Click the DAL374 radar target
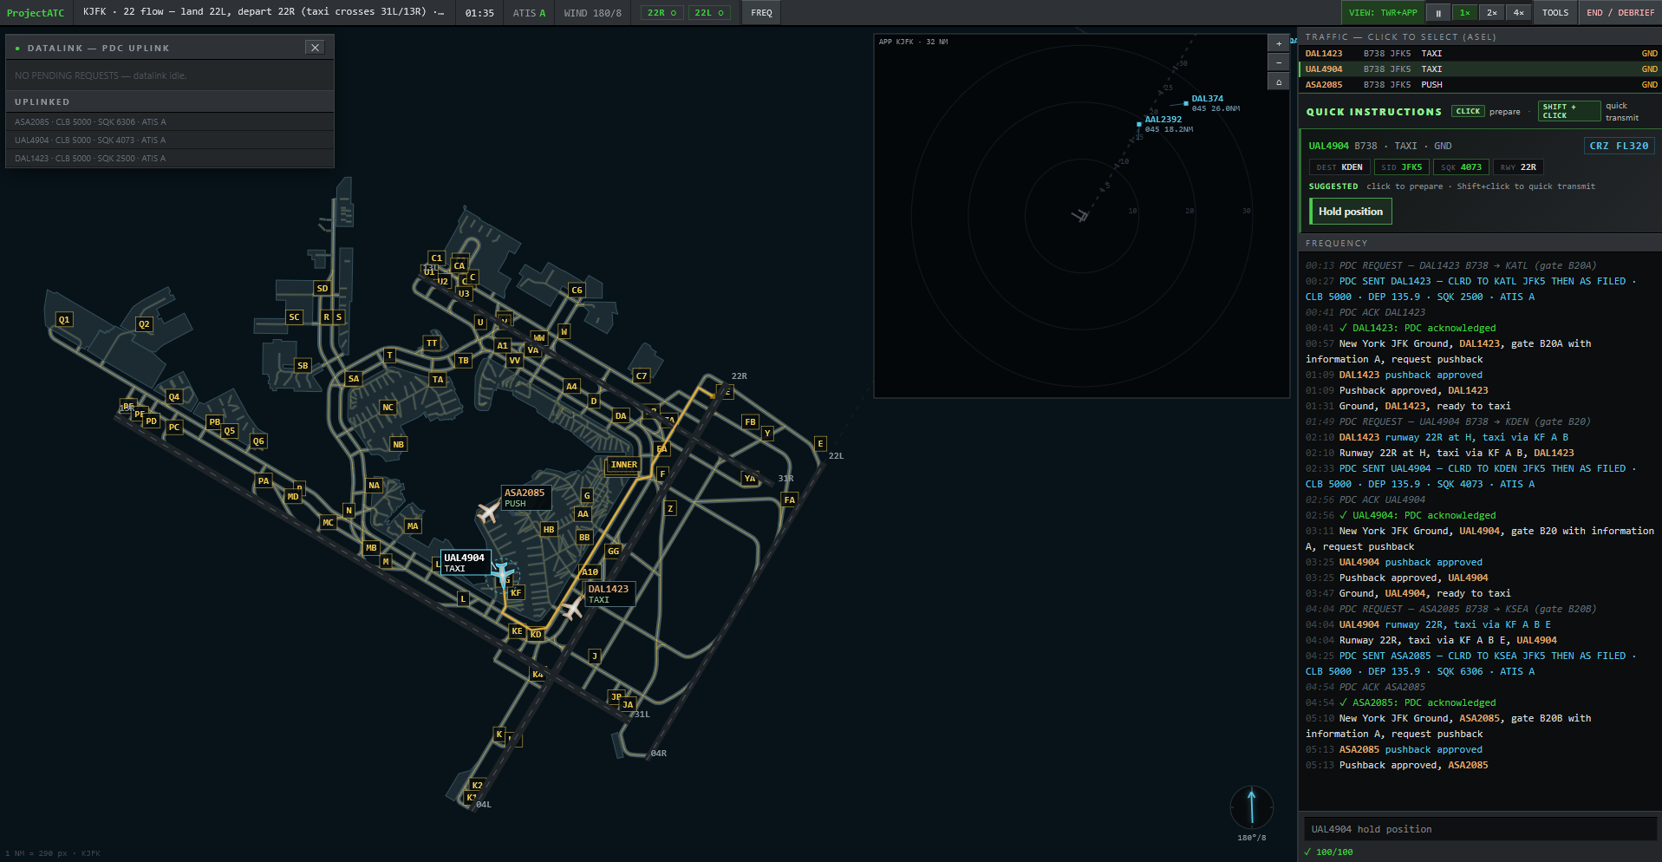The width and height of the screenshot is (1662, 862). coord(1186,103)
